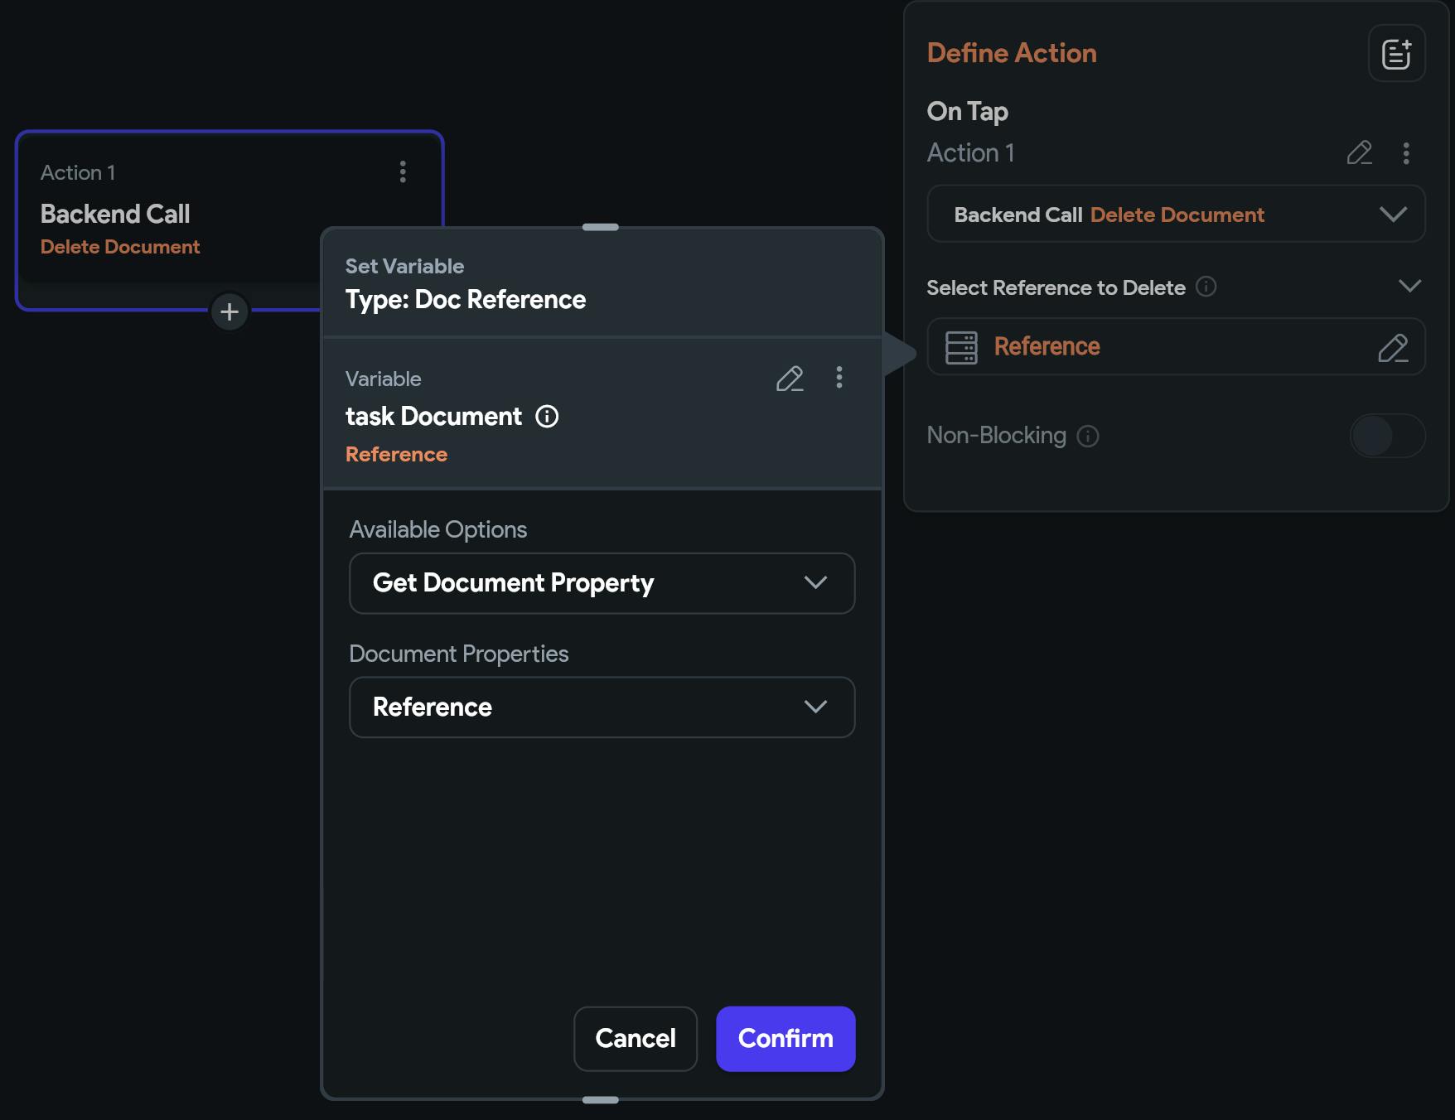Screen dimensions: 1455x1120
Task: Click the pencil edit icon beside Action 1
Action: click(x=1359, y=153)
